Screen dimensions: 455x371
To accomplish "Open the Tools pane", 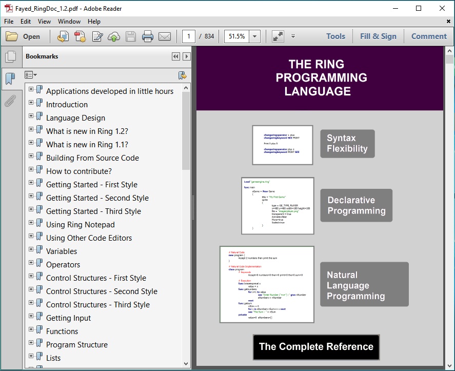I will (336, 36).
